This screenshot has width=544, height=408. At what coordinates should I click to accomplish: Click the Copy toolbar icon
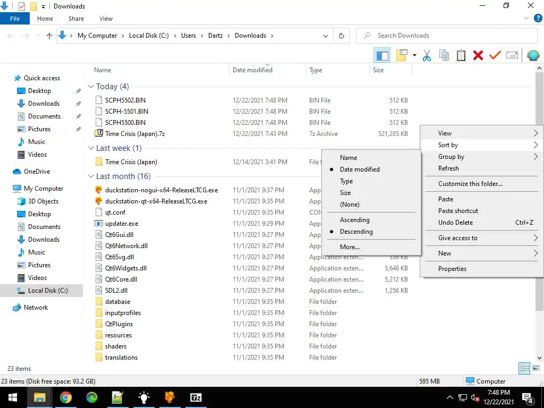pos(444,55)
